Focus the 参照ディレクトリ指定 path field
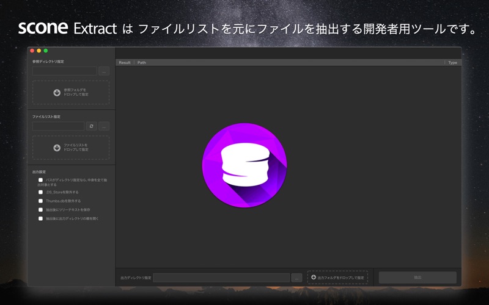The image size is (489, 305). coord(65,71)
